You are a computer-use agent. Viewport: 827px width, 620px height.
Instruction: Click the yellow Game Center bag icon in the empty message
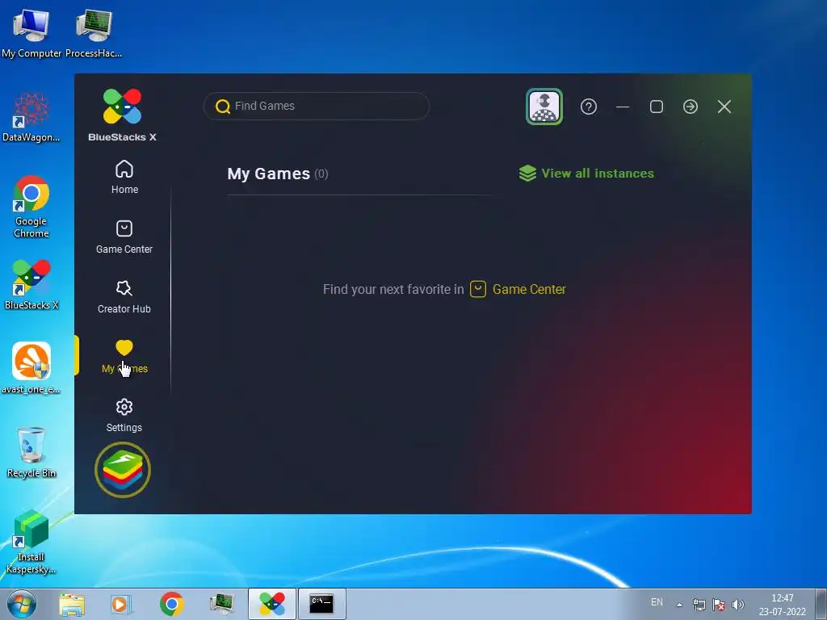point(478,289)
